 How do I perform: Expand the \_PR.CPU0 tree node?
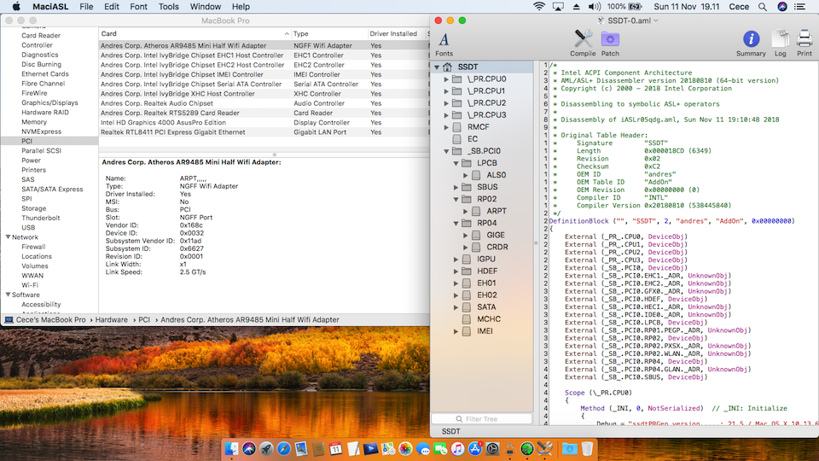(446, 79)
